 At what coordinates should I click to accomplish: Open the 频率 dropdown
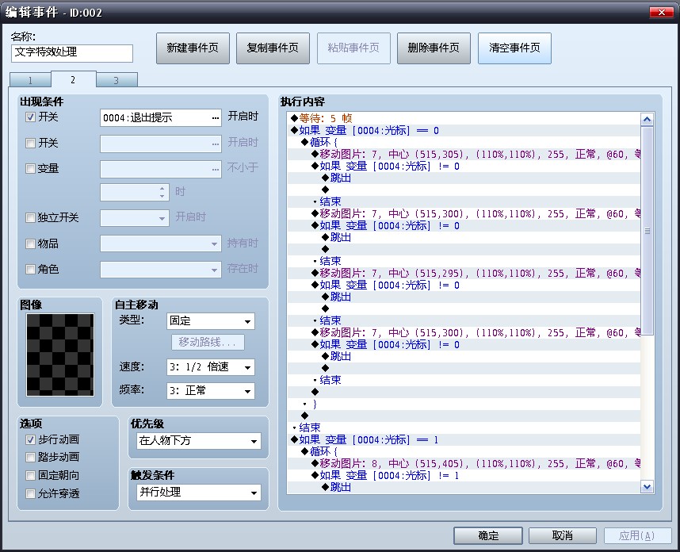coord(211,391)
